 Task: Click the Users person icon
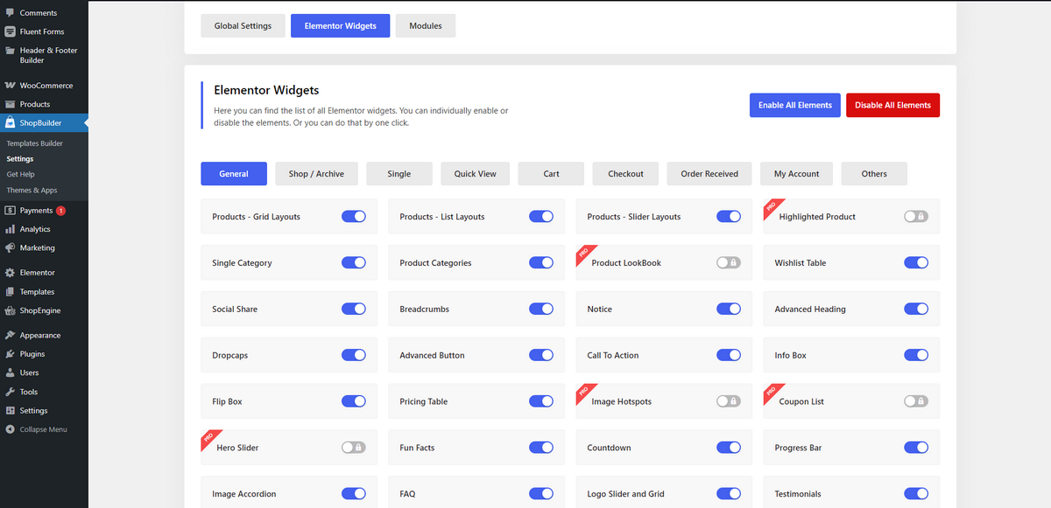pyautogui.click(x=10, y=372)
